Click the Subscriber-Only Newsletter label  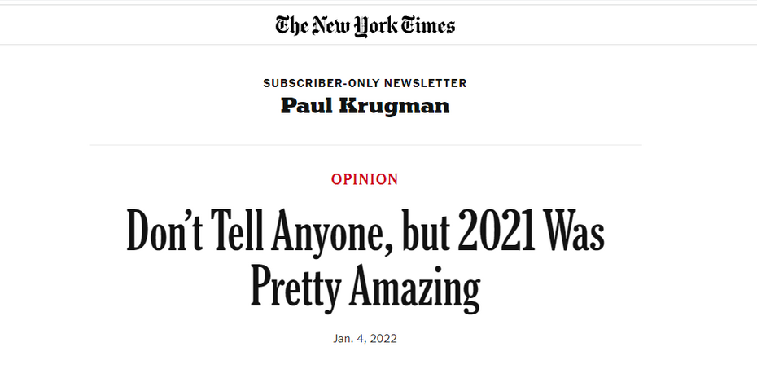tap(365, 83)
